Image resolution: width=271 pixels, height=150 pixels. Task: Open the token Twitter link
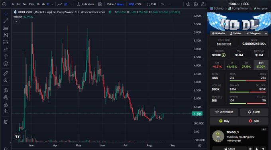click(x=236, y=34)
